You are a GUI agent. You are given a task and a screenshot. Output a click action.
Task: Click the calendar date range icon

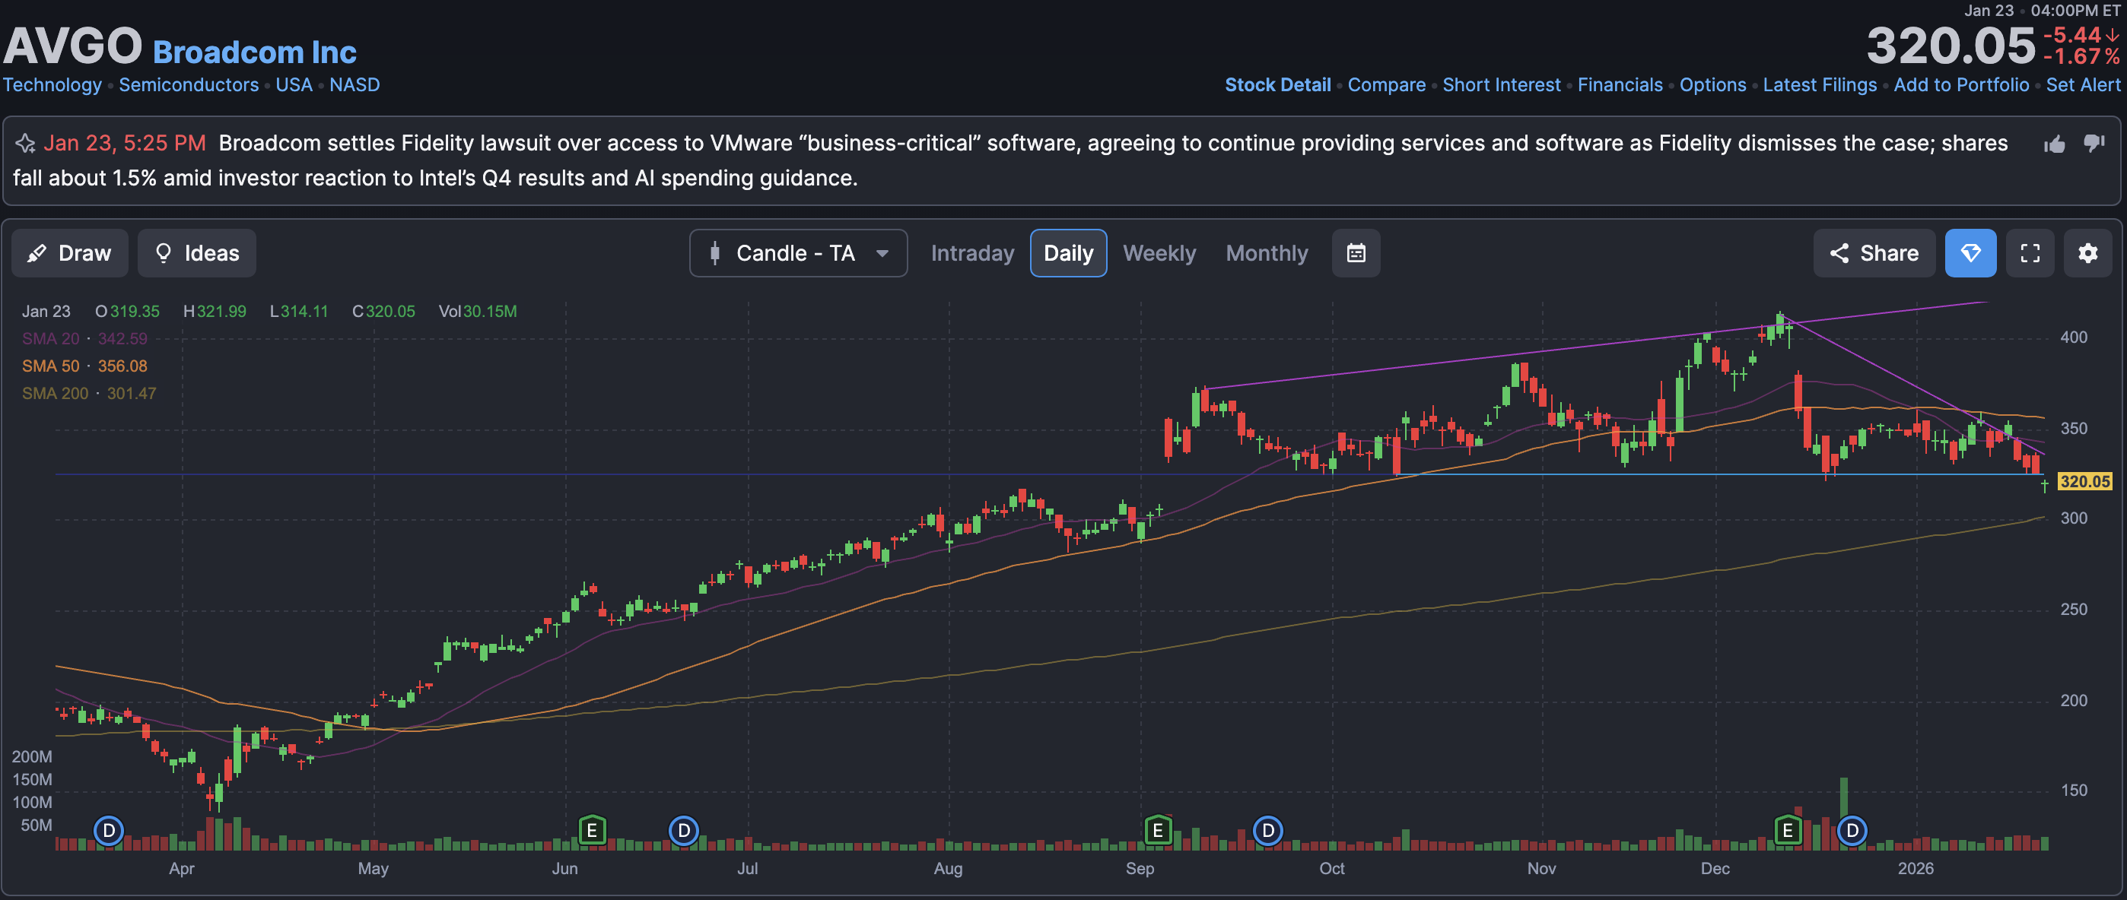1356,253
